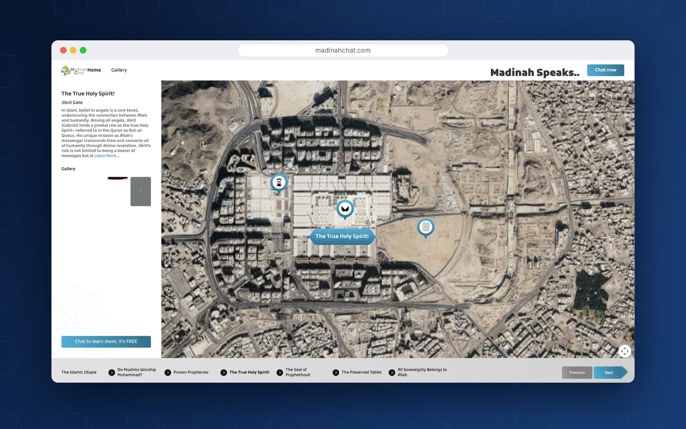Image resolution: width=686 pixels, height=429 pixels.
Task: Open the dark gallery image thumbnail
Action: click(x=117, y=178)
